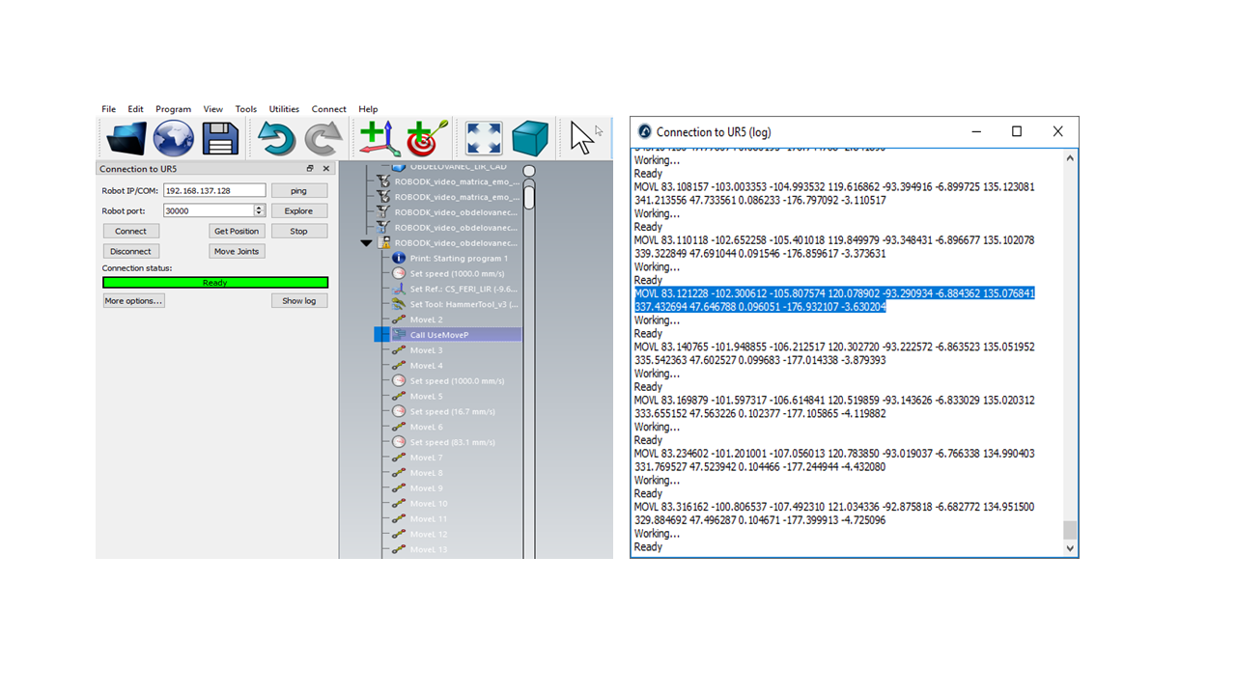
Task: Fit all in view with arrows icon
Action: click(484, 139)
